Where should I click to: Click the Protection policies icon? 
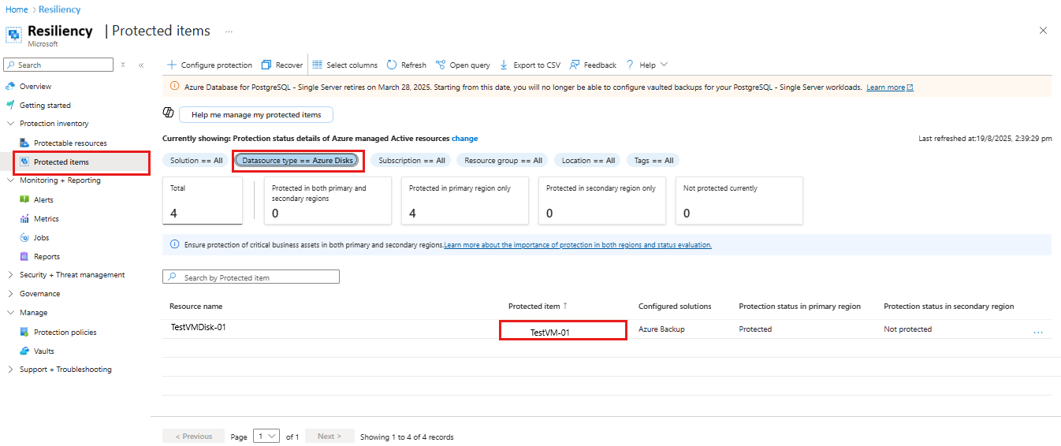(x=24, y=332)
